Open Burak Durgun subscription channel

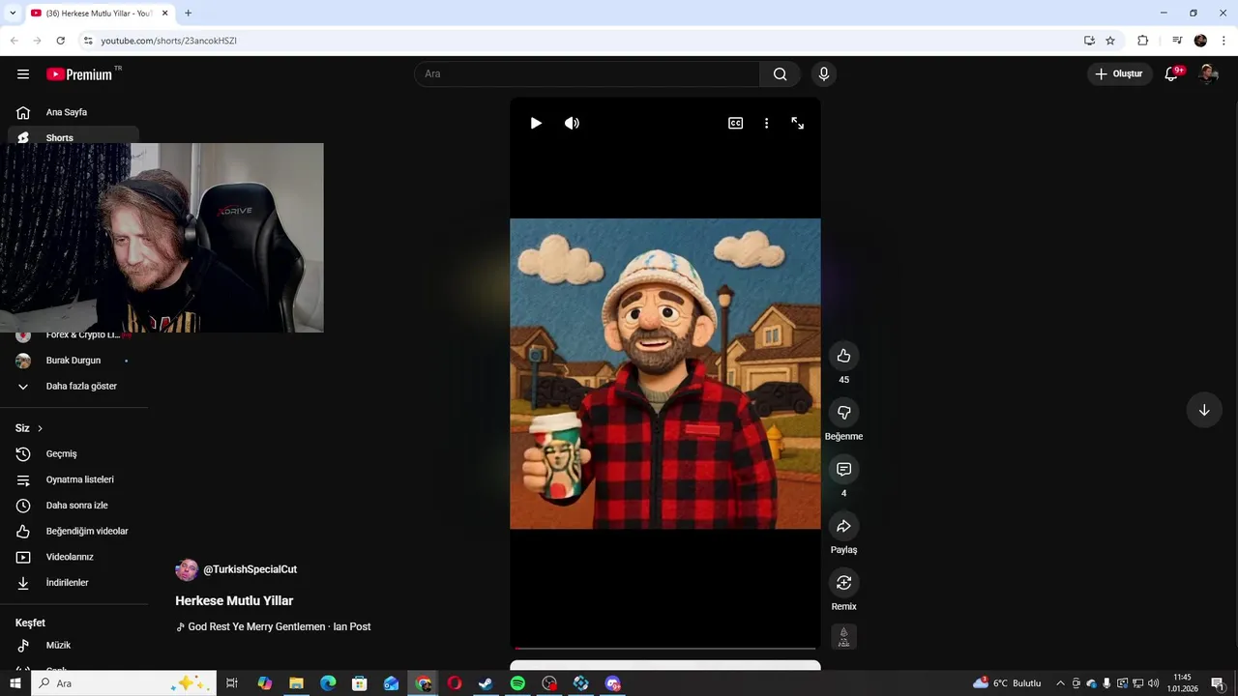74,361
